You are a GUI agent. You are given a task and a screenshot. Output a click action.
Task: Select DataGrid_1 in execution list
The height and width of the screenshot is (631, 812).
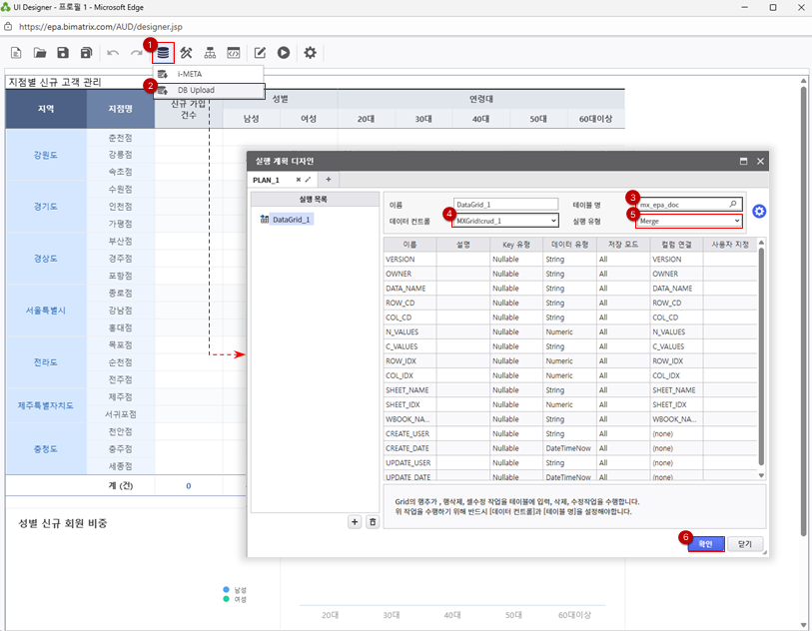coord(292,219)
